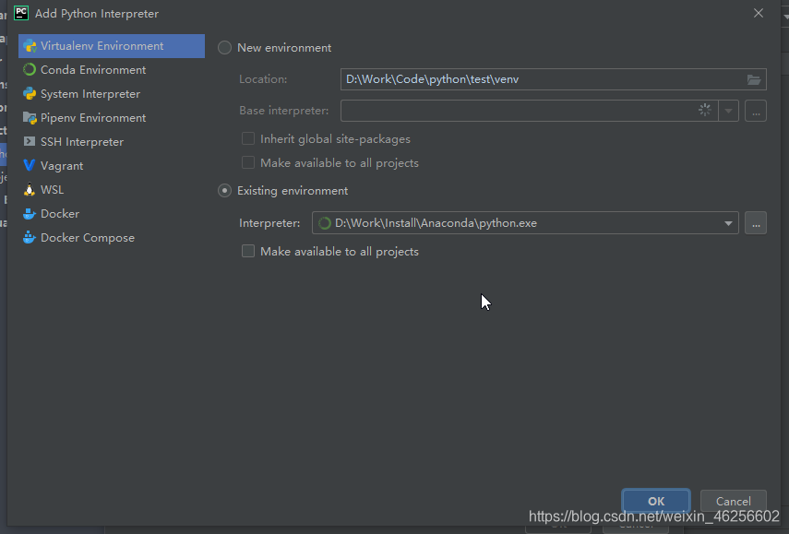The height and width of the screenshot is (534, 789).
Task: Switch to System Interpreter label
Action: click(90, 94)
